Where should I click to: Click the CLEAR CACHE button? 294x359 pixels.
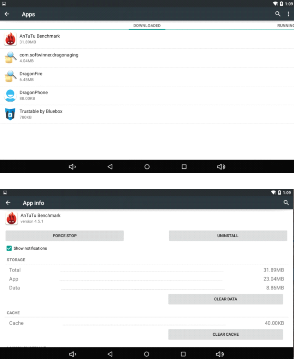pyautogui.click(x=225, y=334)
